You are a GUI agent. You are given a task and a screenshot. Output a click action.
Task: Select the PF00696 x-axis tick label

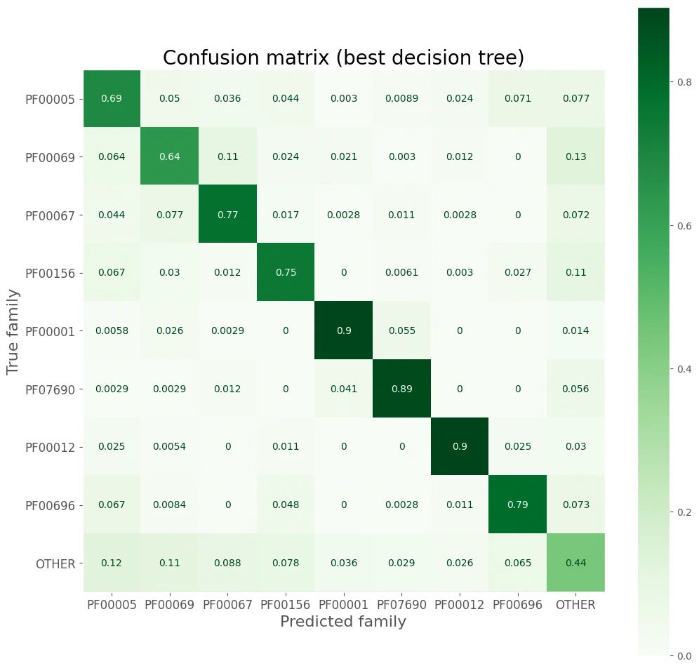pyautogui.click(x=517, y=605)
